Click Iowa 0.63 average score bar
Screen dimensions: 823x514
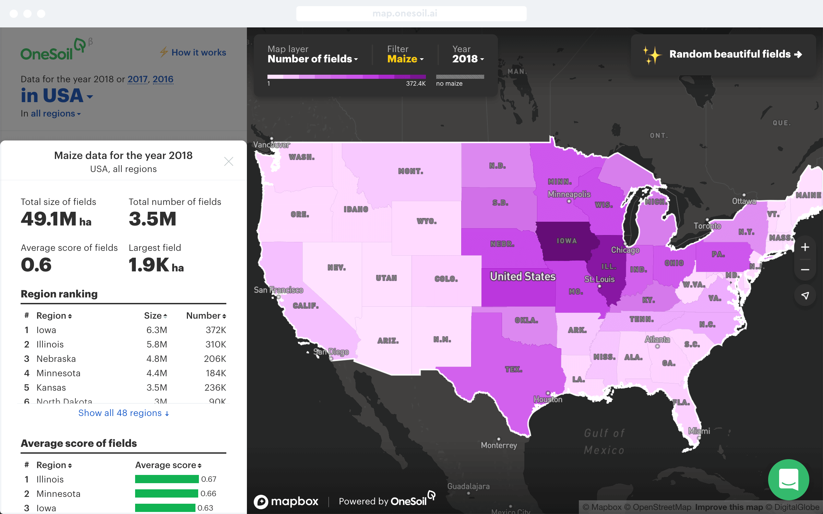[165, 508]
